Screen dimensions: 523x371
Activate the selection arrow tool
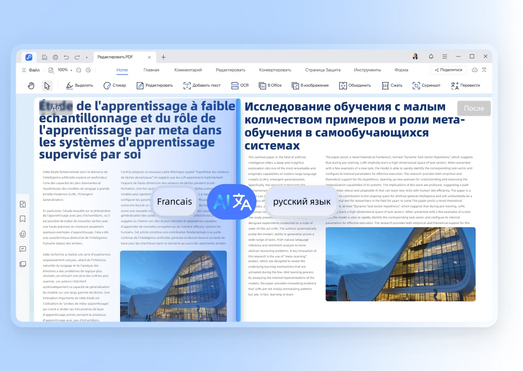(x=47, y=85)
